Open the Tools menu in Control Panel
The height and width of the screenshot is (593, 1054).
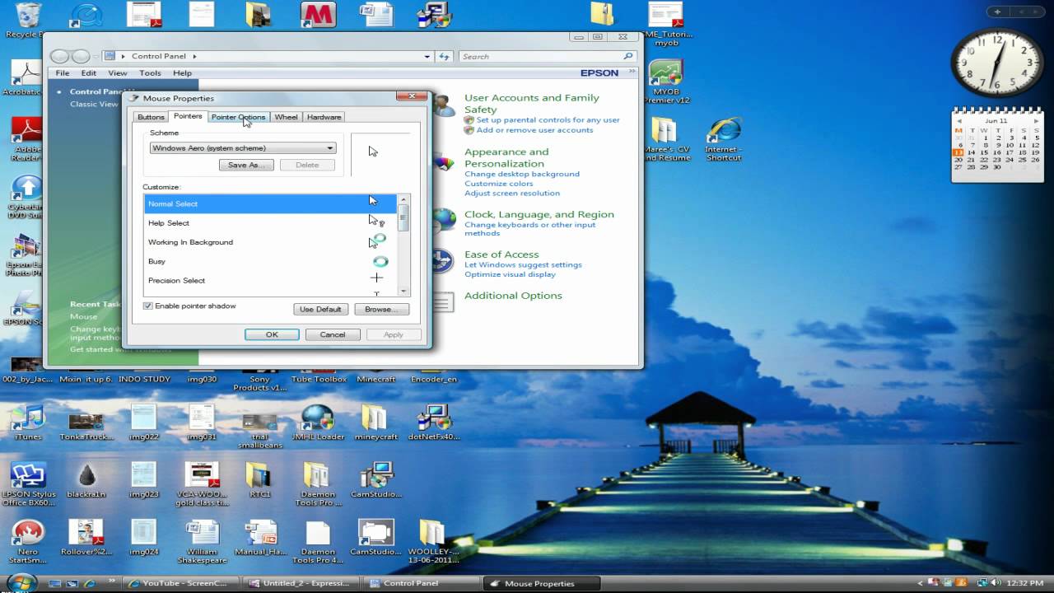pyautogui.click(x=150, y=73)
